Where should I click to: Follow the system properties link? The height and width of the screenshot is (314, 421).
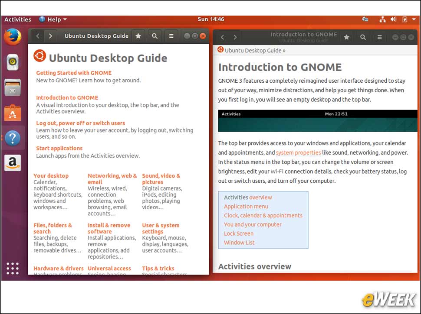(298, 152)
